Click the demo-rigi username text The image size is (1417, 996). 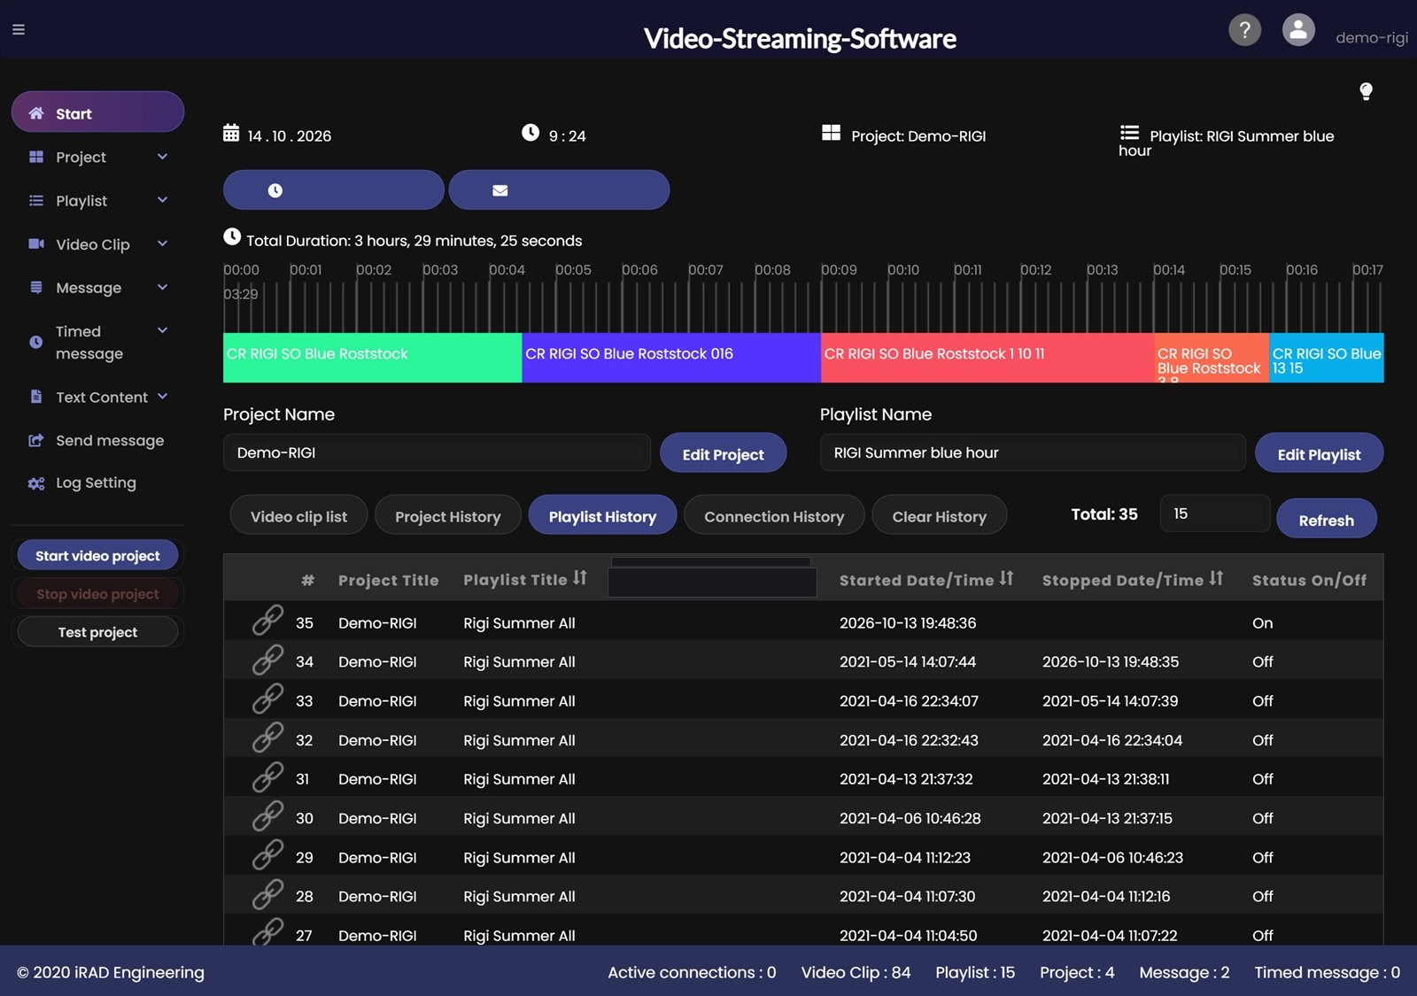tap(1371, 37)
